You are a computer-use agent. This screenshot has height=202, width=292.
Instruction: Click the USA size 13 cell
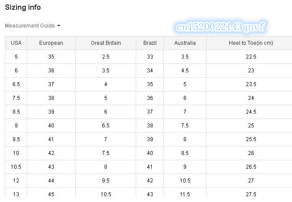coord(16,194)
